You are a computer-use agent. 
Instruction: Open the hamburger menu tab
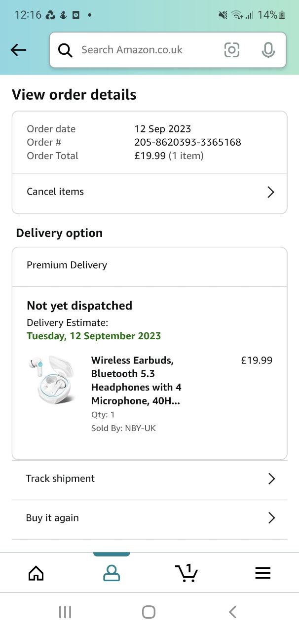pyautogui.click(x=262, y=573)
